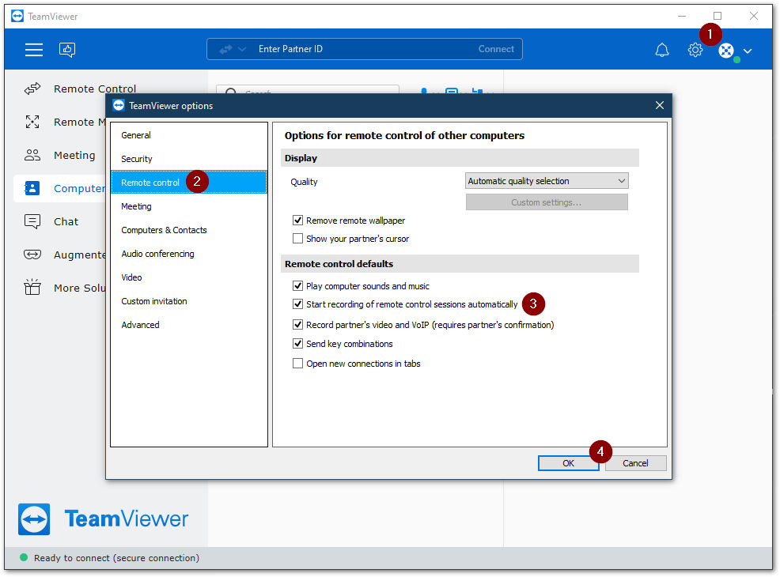Select Advanced options category

(x=188, y=325)
